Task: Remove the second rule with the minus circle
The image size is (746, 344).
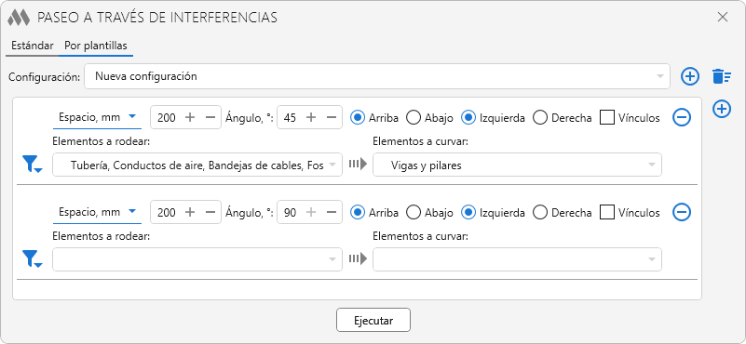Action: click(x=682, y=212)
